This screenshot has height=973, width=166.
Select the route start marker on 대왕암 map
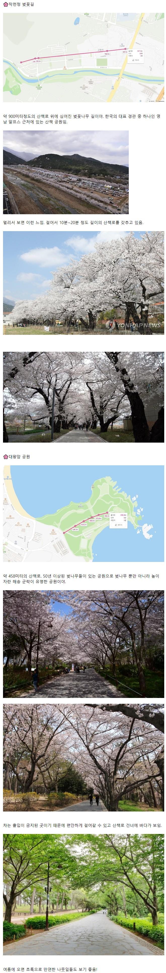point(64,533)
